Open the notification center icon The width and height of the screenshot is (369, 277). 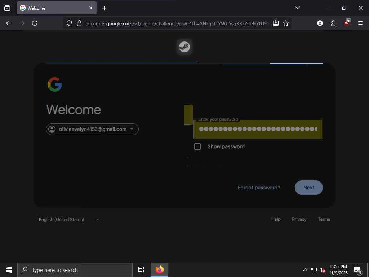(x=358, y=270)
